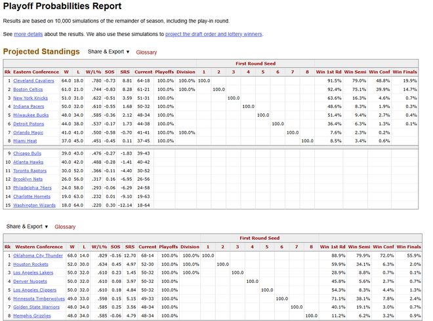Viewport: 433px width, 321px height.
Task: Sort Western table by SRS header
Action: tap(130, 247)
